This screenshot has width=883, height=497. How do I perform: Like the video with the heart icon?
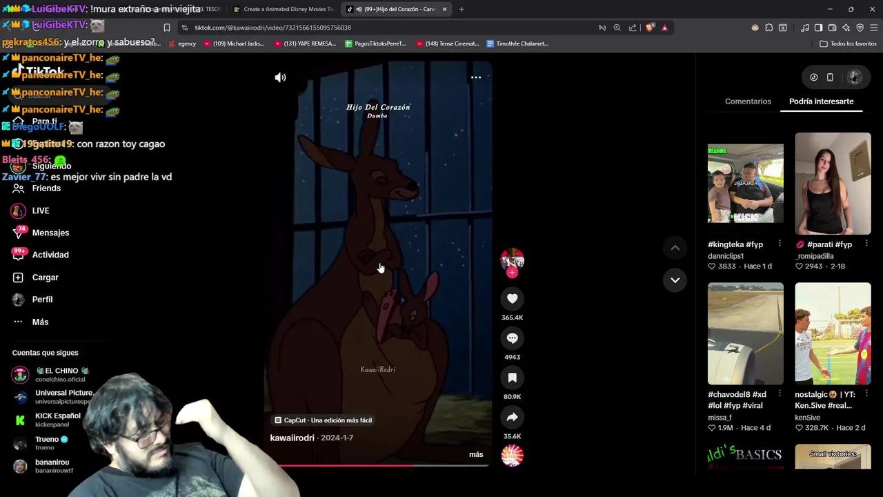[512, 298]
